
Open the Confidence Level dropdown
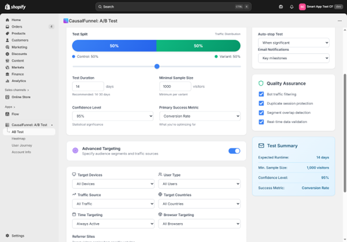pyautogui.click(x=113, y=116)
